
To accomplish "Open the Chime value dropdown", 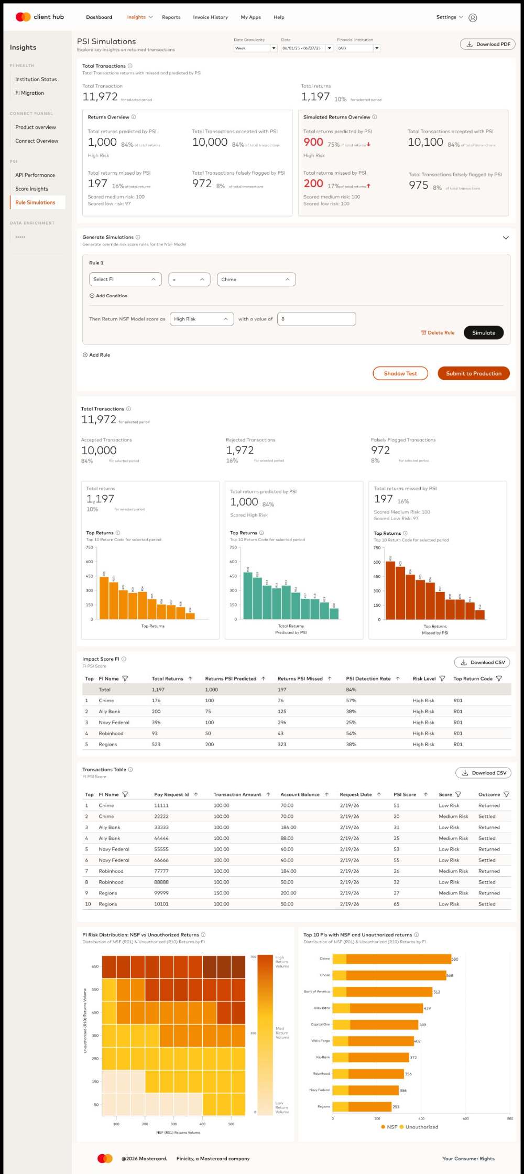I will point(256,279).
